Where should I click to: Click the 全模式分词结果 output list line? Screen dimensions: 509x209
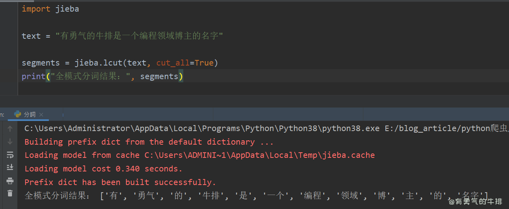[x=256, y=195]
